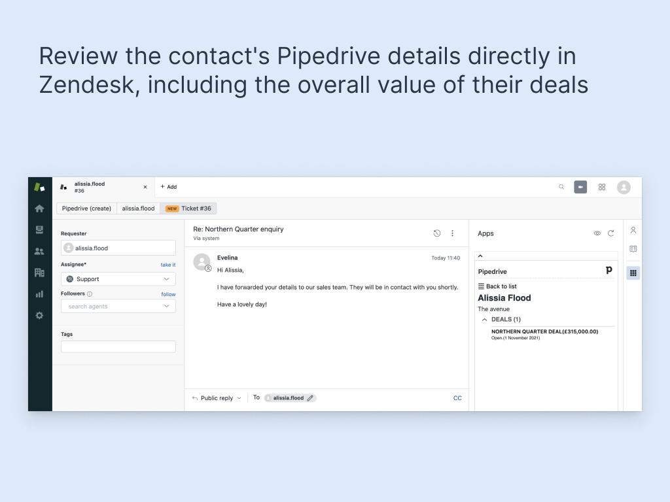Open the Home dashboard icon in sidebar
This screenshot has height=502, width=670.
point(39,208)
